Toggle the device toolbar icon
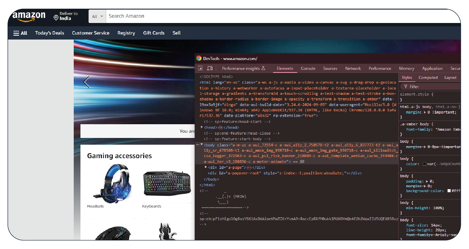The height and width of the screenshot is (249, 469). click(x=210, y=68)
